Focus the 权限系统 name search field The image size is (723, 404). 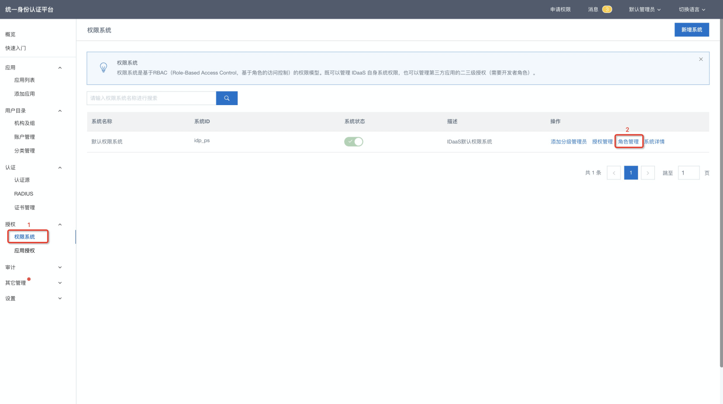[151, 98]
